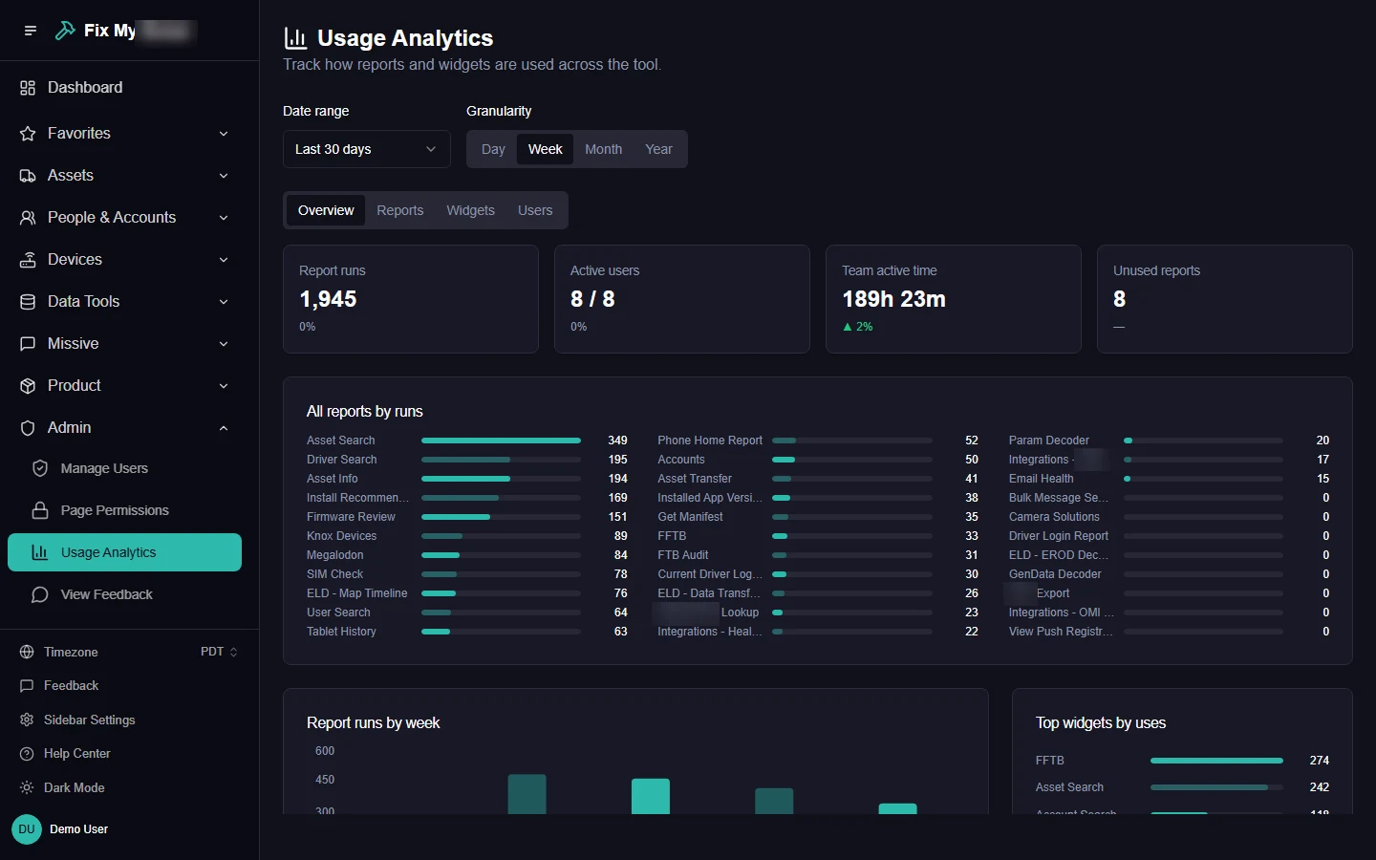Click the Sidebar Settings gear icon
Screen dimensions: 1376x860
(x=27, y=720)
